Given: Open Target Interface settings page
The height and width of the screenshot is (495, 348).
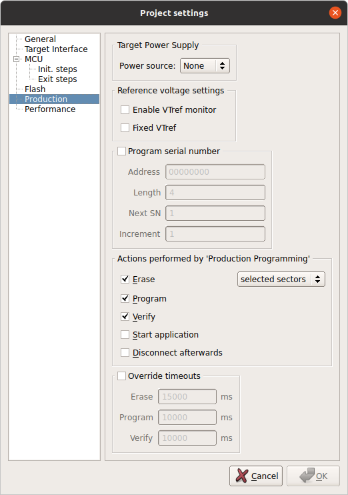Looking at the screenshot, I should [x=56, y=49].
